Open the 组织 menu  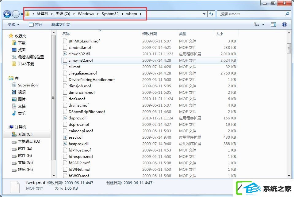[x=13, y=25]
